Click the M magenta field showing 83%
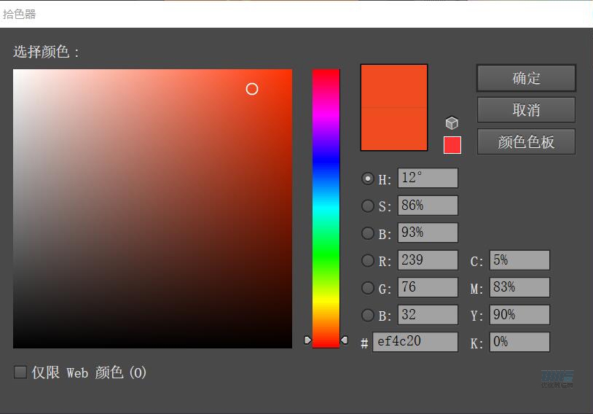This screenshot has width=593, height=414. (x=519, y=287)
